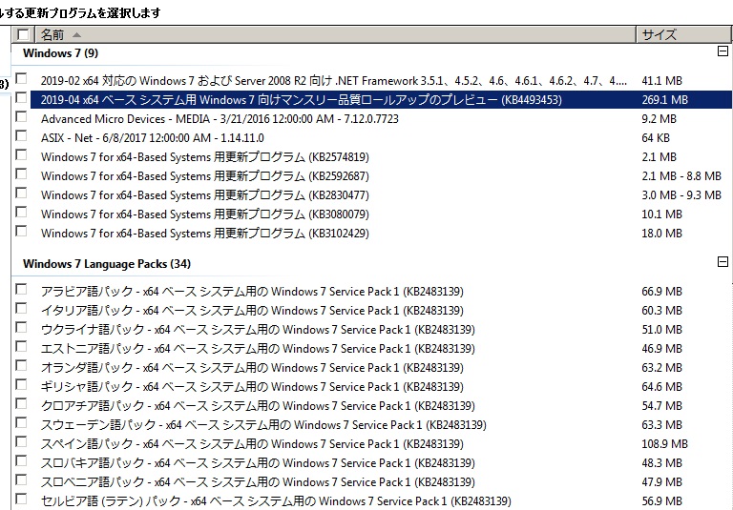This screenshot has height=510, width=733.
Task: Click the 3.0 MB - 9.3 MB size value
Action: tap(681, 195)
